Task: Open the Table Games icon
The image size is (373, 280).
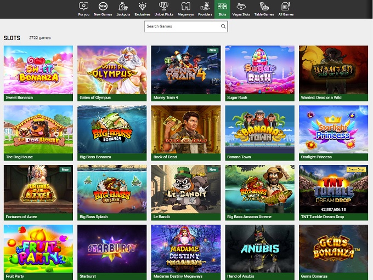Action: tap(264, 7)
